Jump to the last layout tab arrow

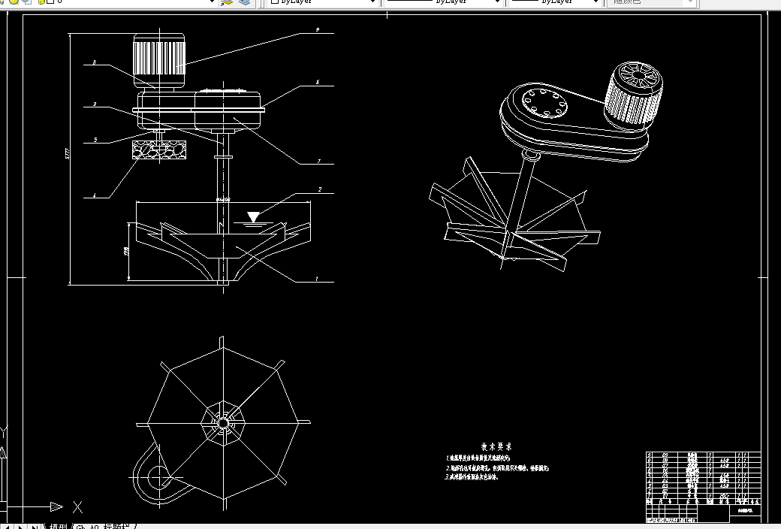click(34, 527)
